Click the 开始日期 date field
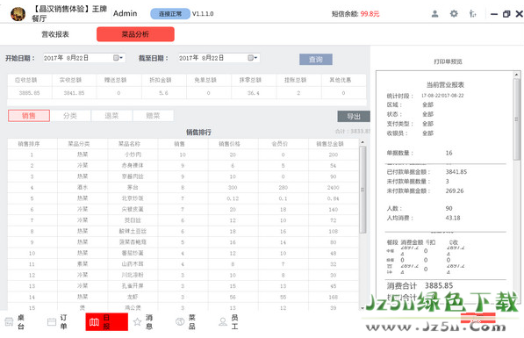Image resolution: width=524 pixels, height=338 pixels. 84,58
